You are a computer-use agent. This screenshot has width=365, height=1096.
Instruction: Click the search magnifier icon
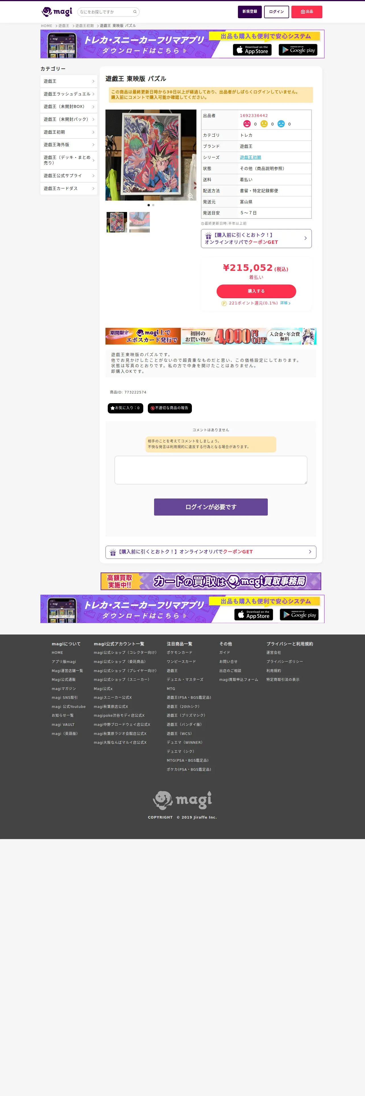tap(135, 12)
